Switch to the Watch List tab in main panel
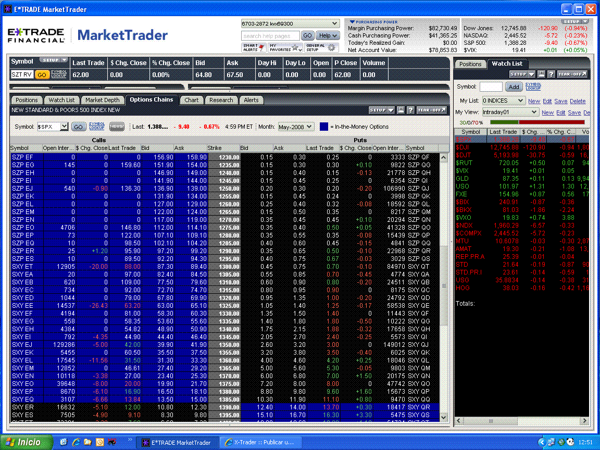600x450 pixels. click(61, 100)
